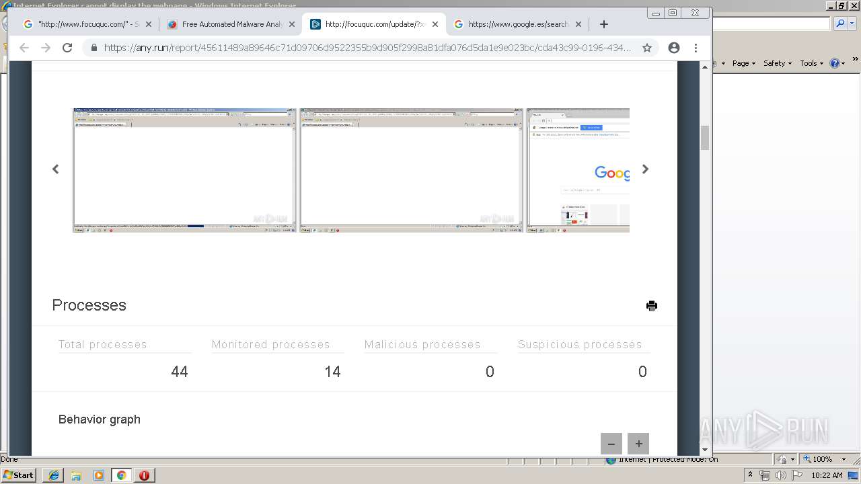861x484 pixels.
Task: Open Chrome's three-dot menu
Action: point(696,48)
